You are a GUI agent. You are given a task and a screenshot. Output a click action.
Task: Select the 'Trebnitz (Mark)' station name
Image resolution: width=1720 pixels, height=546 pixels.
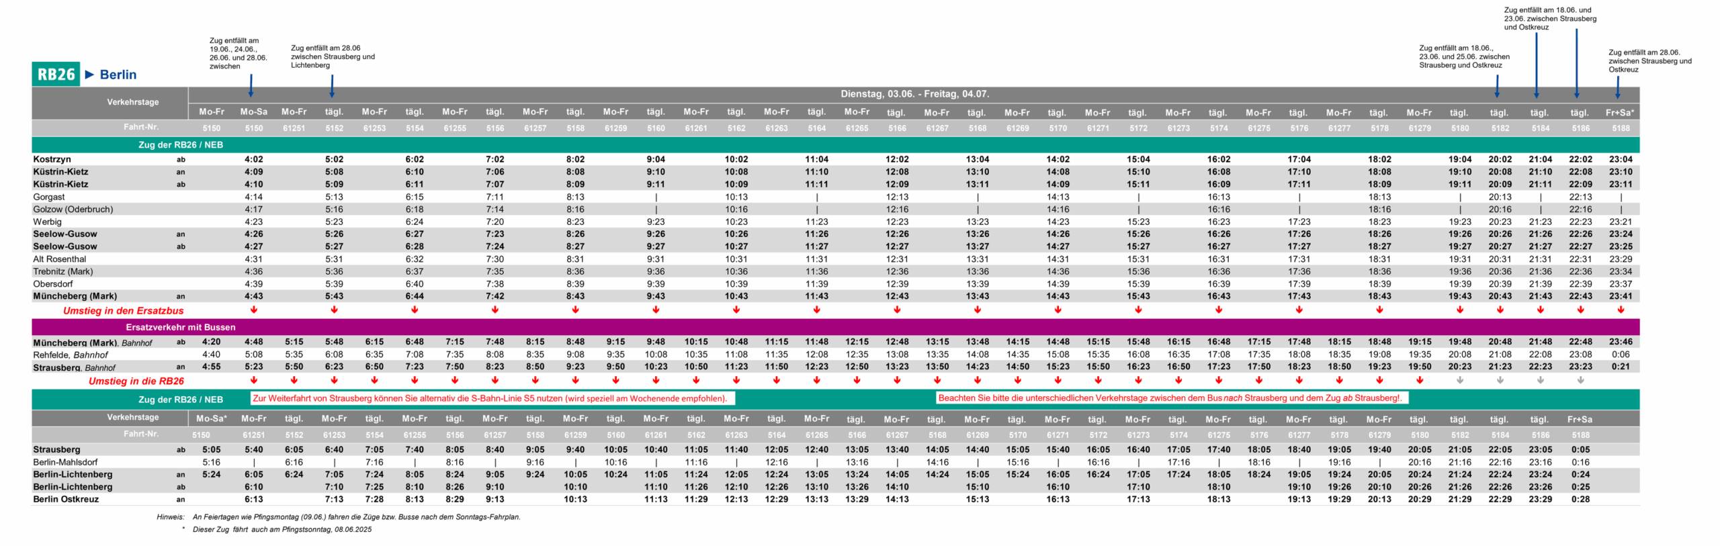coord(63,271)
